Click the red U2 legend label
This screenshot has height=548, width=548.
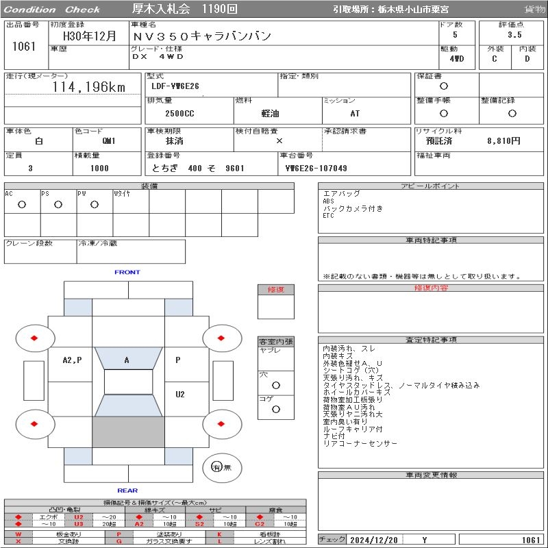tap(79, 517)
